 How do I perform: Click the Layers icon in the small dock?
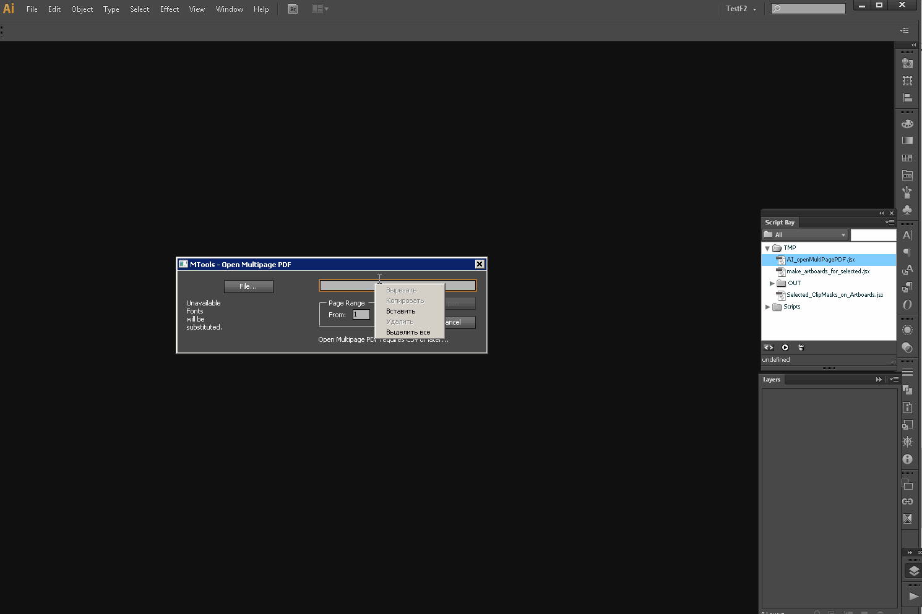913,571
